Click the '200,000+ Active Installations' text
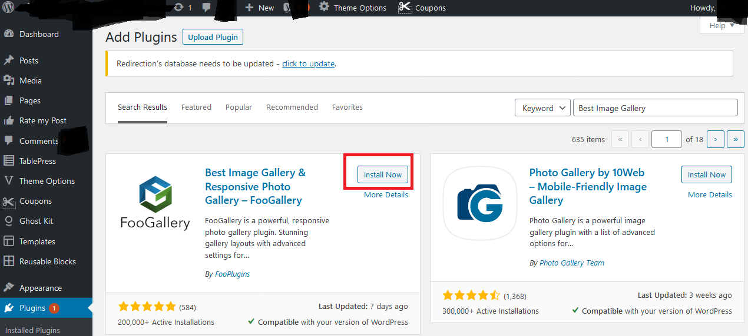This screenshot has width=748, height=336. pyautogui.click(x=166, y=322)
